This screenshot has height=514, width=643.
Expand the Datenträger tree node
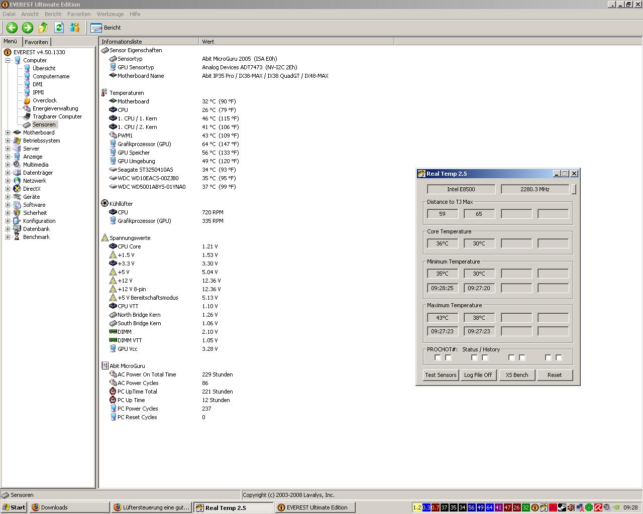tap(8, 173)
